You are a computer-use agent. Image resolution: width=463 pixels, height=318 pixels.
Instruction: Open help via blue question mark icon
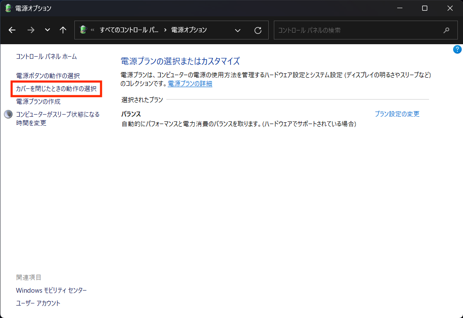coord(457,49)
